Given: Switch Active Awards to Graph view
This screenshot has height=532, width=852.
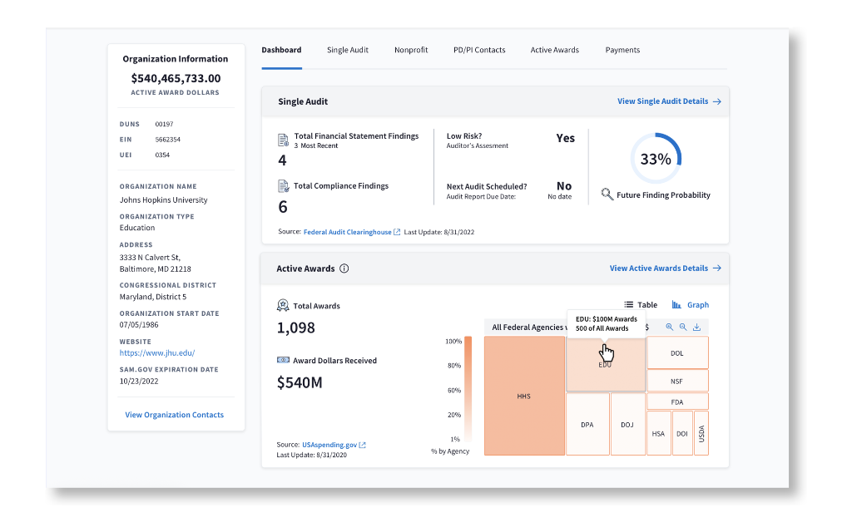Looking at the screenshot, I should tap(691, 304).
